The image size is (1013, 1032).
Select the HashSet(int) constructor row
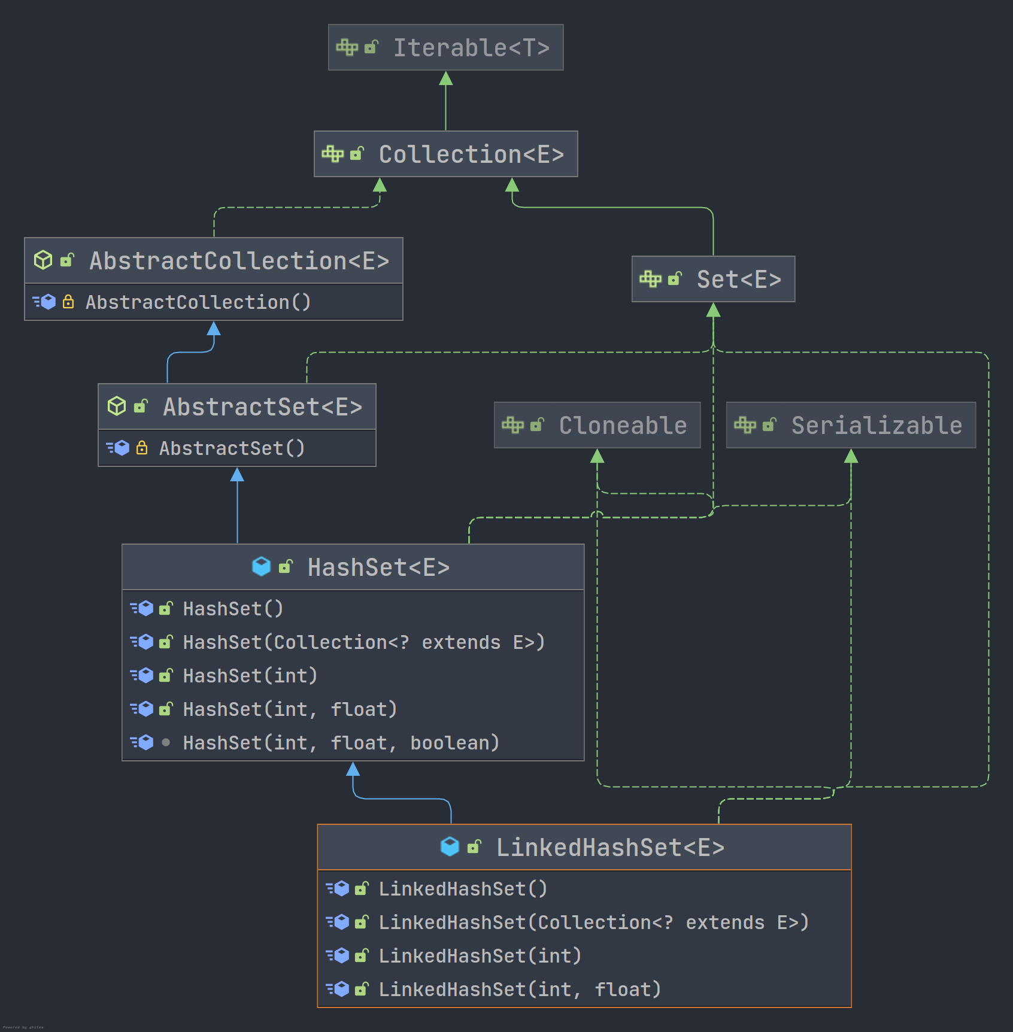[353, 676]
